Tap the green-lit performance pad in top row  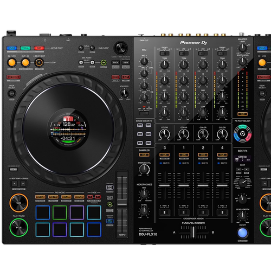[x=60, y=212]
